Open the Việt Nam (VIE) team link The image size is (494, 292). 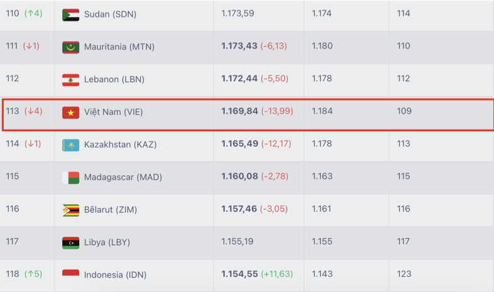[113, 112]
